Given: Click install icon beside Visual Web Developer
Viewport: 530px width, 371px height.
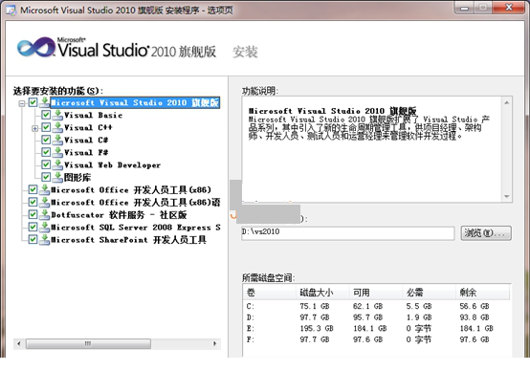Looking at the screenshot, I should tap(57, 164).
